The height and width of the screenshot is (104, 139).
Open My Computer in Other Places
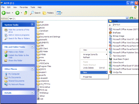[x=14, y=74]
